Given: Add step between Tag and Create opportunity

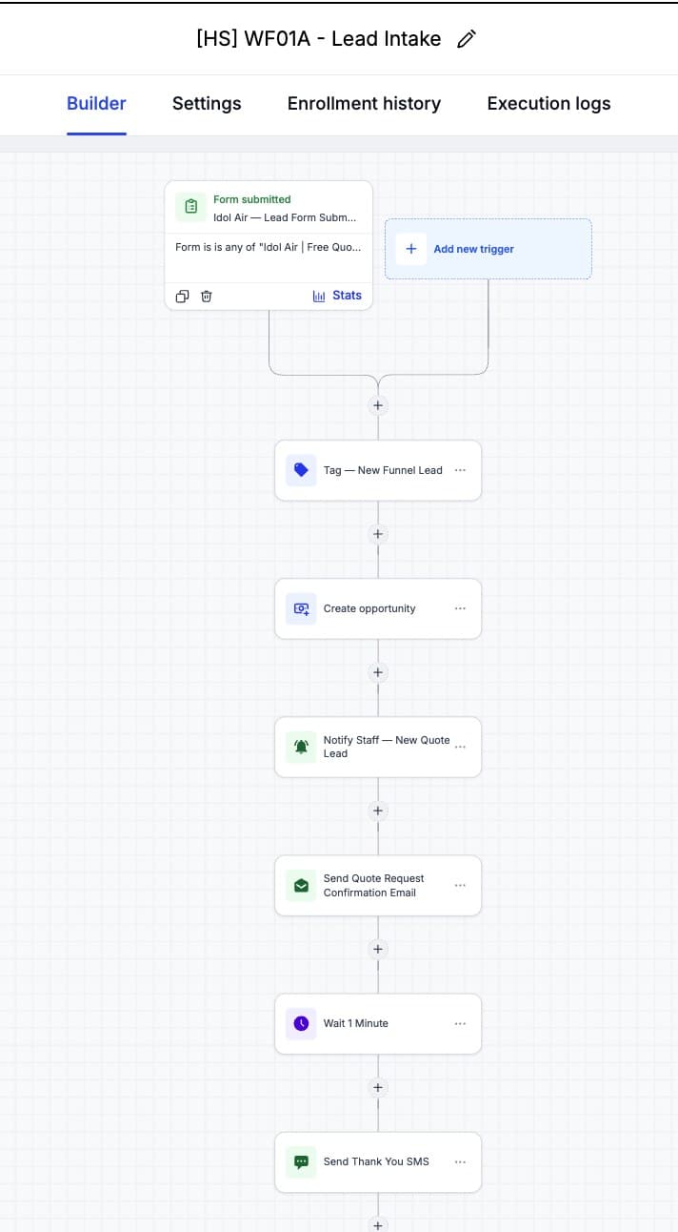Looking at the screenshot, I should click(x=378, y=534).
